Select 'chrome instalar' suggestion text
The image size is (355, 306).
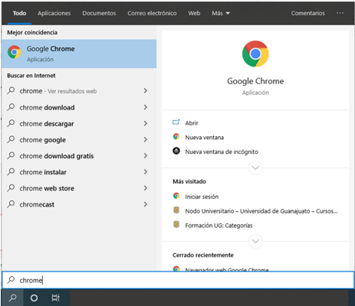coord(43,172)
